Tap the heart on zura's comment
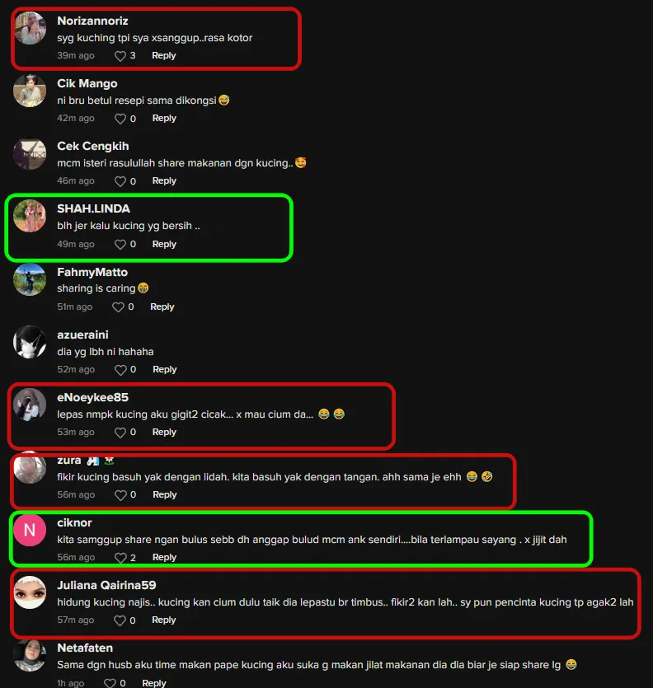 (x=120, y=495)
